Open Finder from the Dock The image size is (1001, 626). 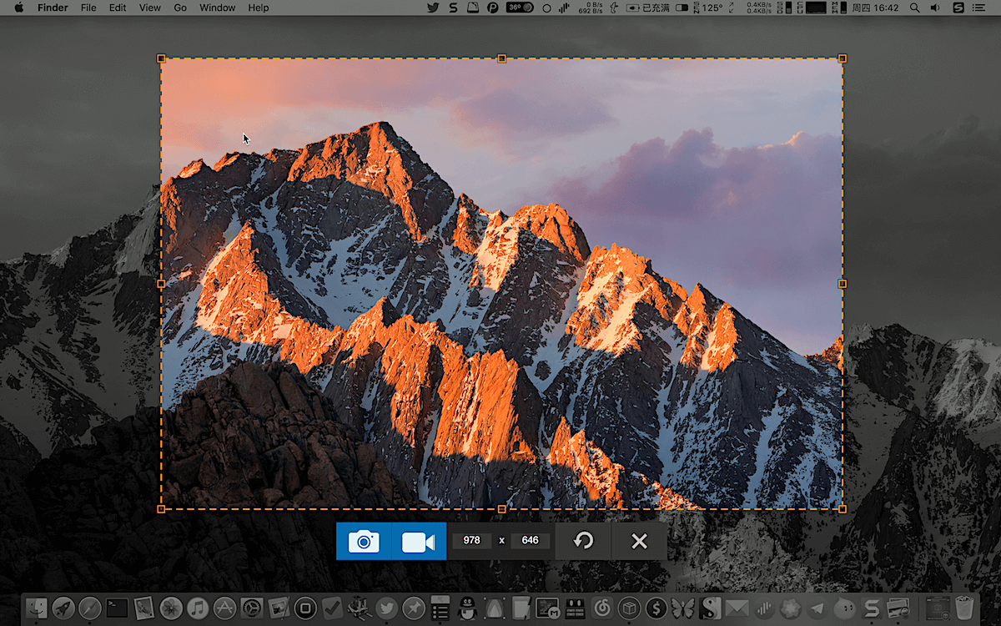tap(36, 608)
